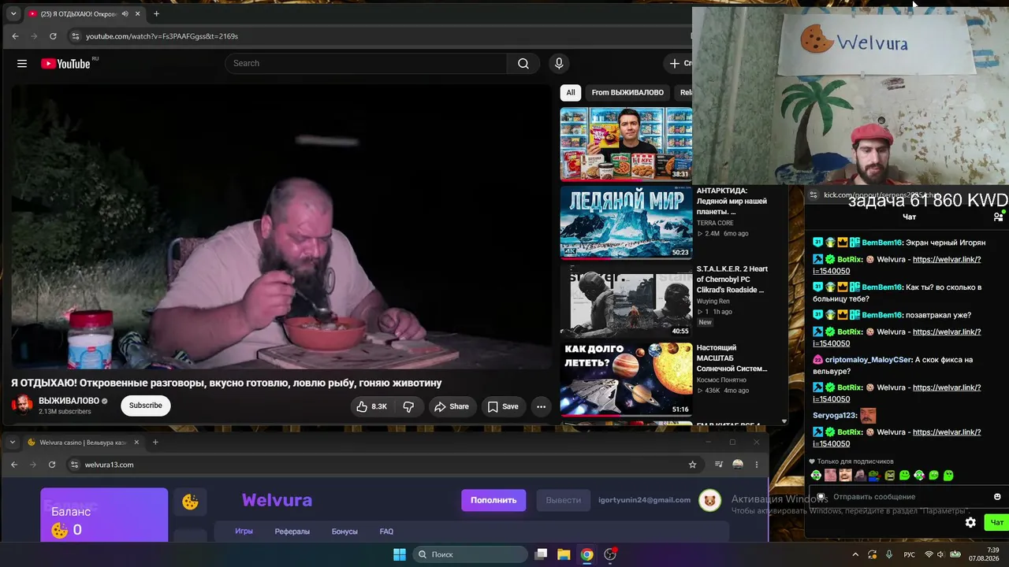The image size is (1009, 567).
Task: Open the ЛЕДЯНОЙ МИР video thumbnail
Action: tap(626, 222)
